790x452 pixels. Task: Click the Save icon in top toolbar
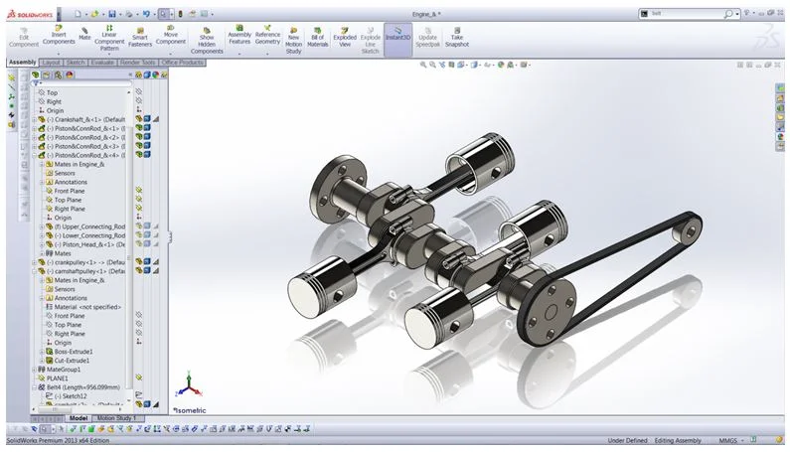click(x=112, y=14)
